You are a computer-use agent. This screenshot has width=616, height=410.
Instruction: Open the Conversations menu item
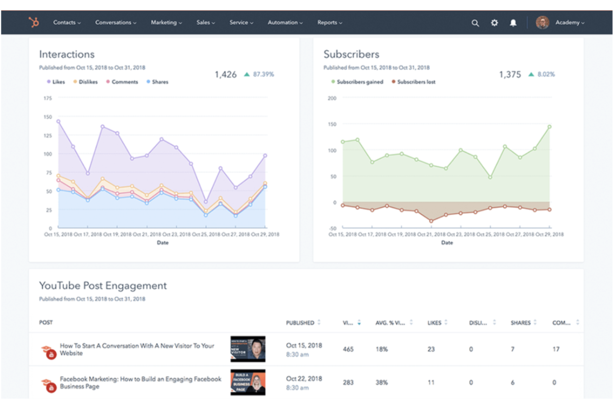pos(115,23)
